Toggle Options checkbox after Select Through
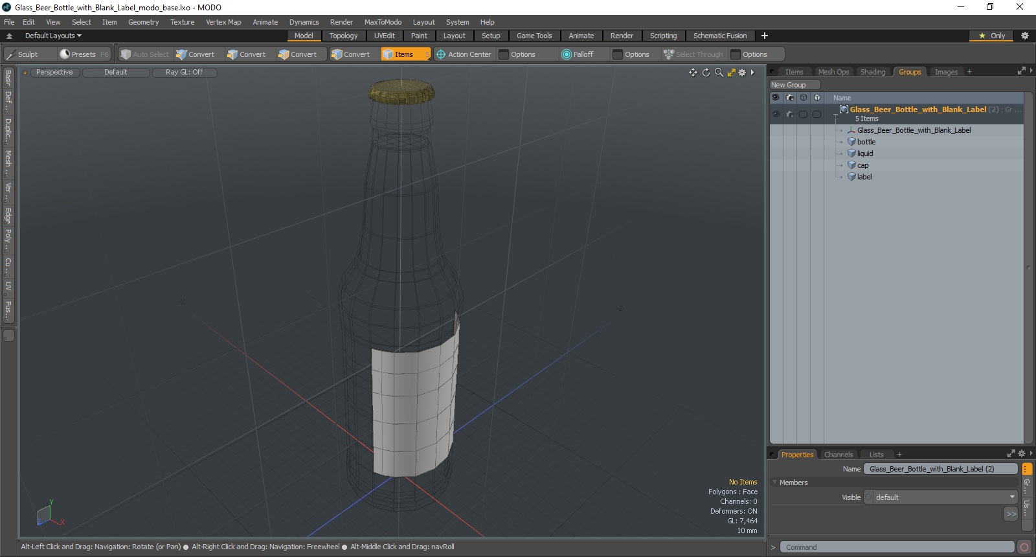The height and width of the screenshot is (557, 1036). (736, 54)
